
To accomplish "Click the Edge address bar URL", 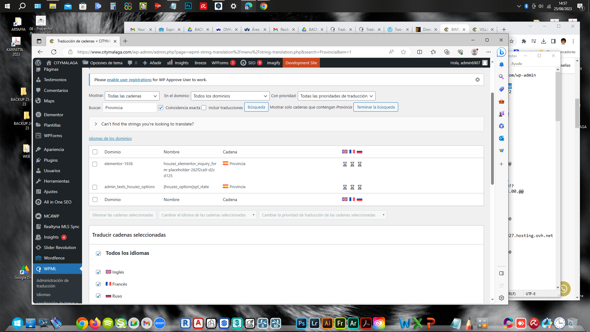I will pyautogui.click(x=214, y=52).
